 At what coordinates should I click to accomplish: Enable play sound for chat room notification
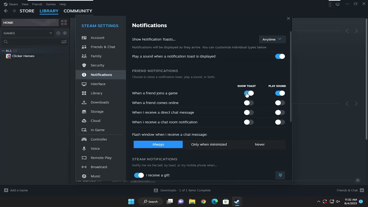coord(280,122)
